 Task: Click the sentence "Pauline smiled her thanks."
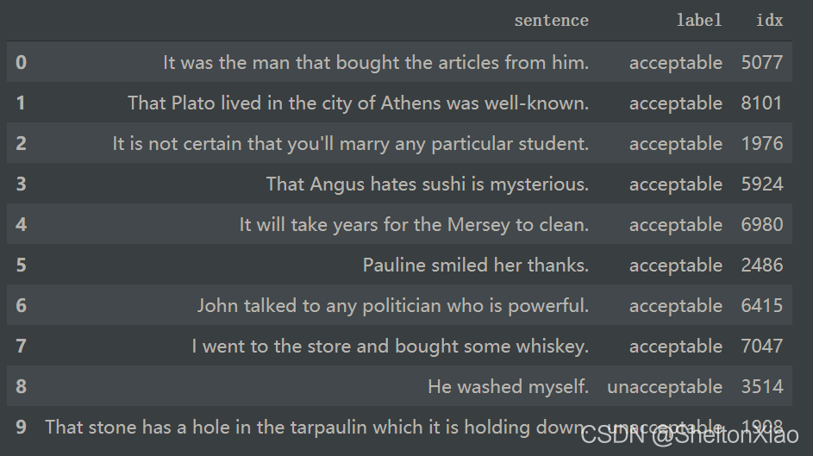(x=475, y=265)
